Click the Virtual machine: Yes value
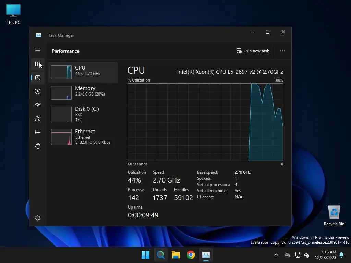The image size is (351, 263). tap(238, 191)
